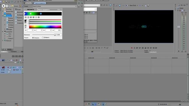Click the Master volume fader
This screenshot has width=189, height=106.
click(179, 27)
